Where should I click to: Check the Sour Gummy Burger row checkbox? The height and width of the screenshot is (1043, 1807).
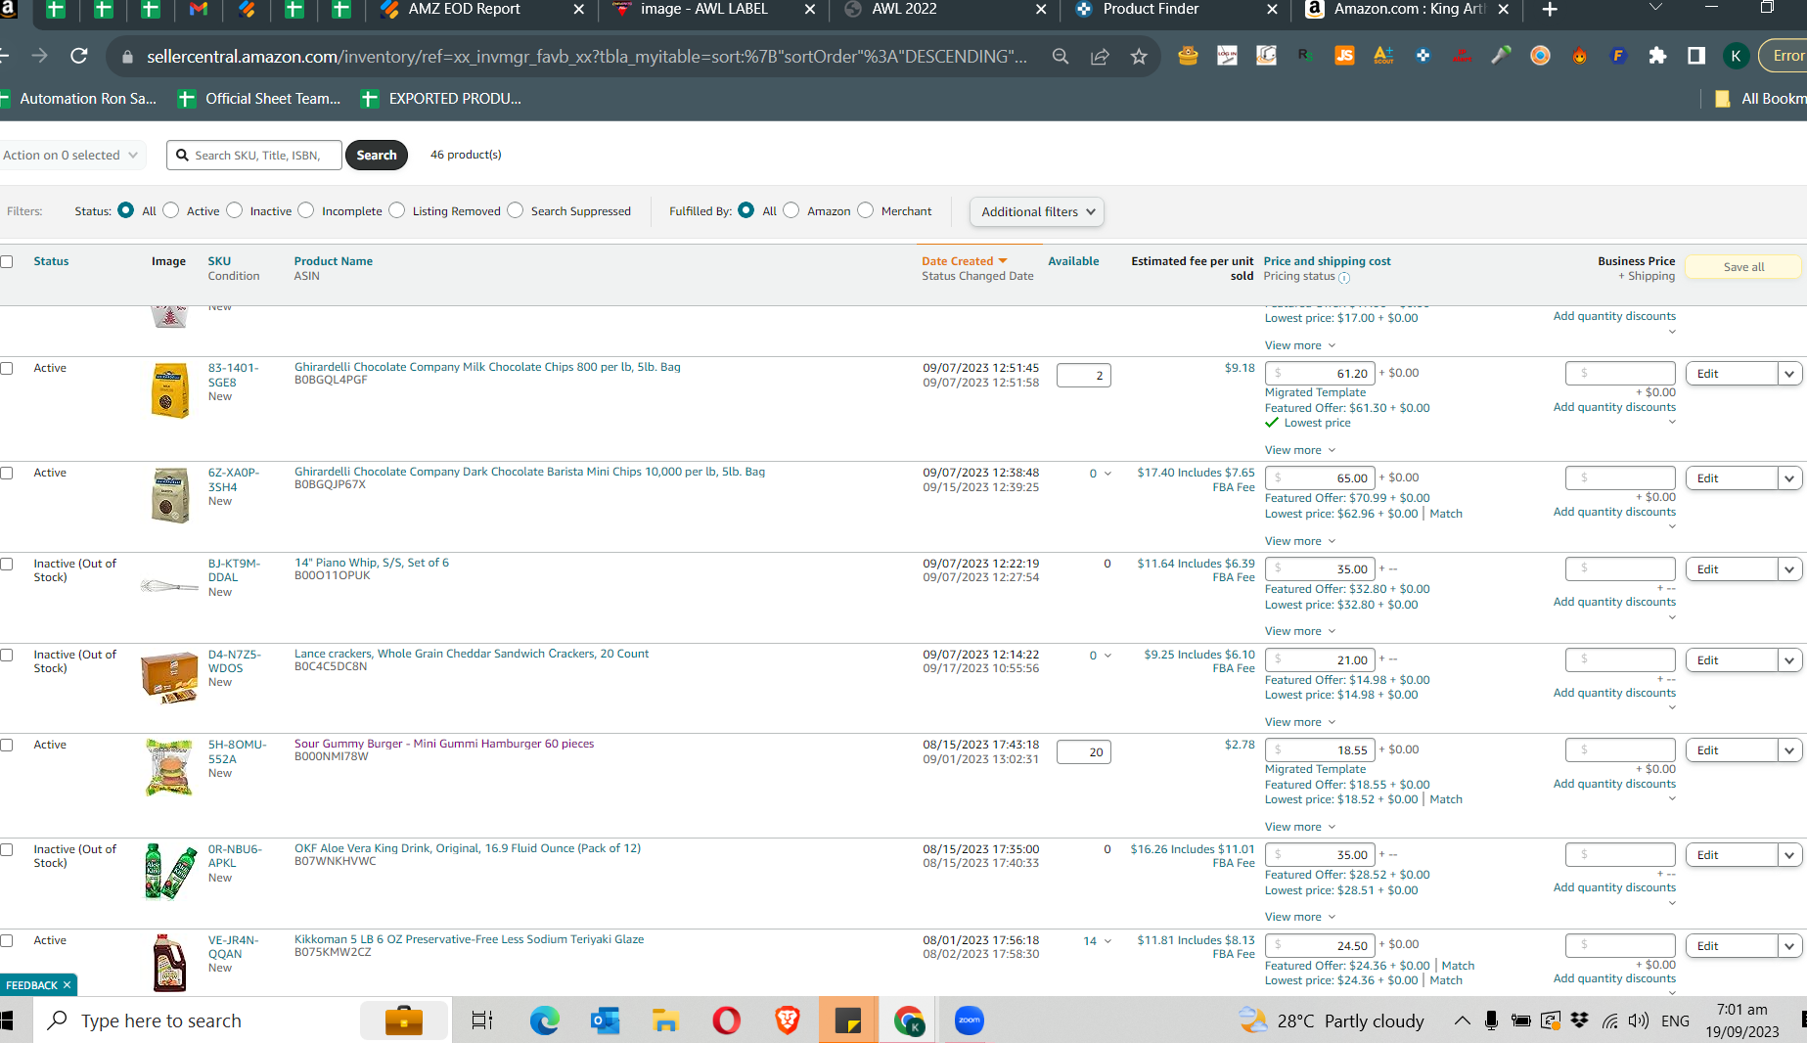[x=7, y=745]
